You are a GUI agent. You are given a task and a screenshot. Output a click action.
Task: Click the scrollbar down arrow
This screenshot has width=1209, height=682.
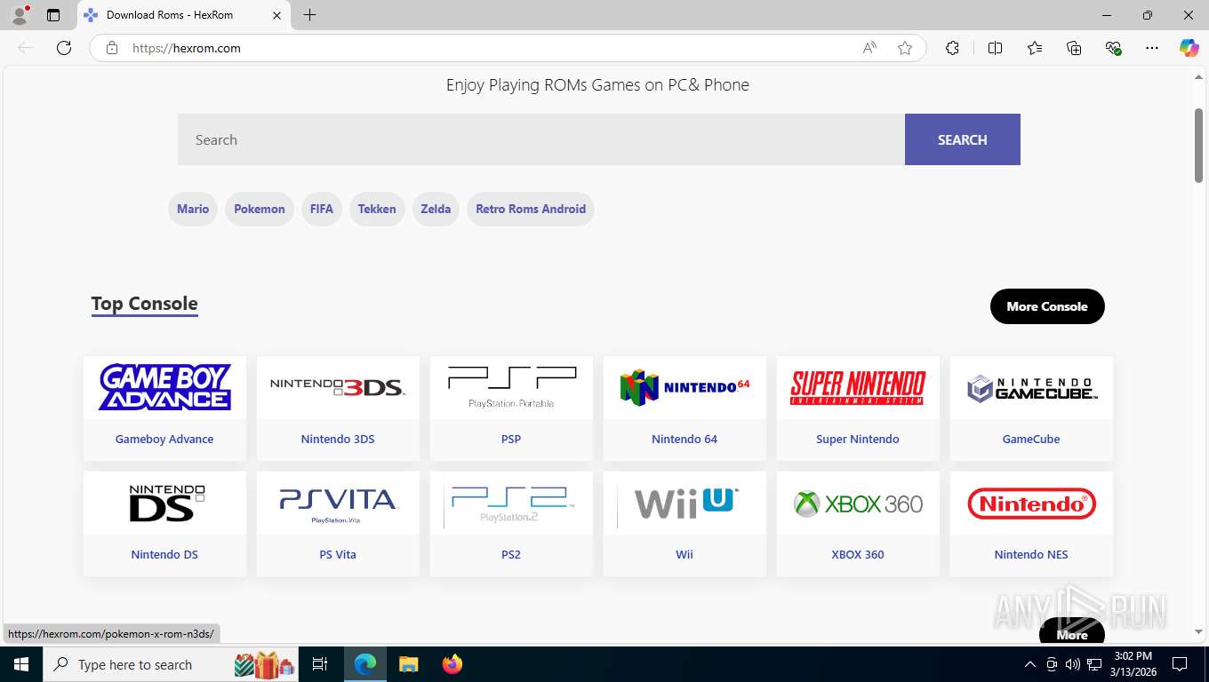click(x=1199, y=631)
